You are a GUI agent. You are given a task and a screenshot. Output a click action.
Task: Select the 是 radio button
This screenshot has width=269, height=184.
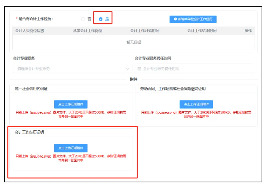pyautogui.click(x=101, y=19)
